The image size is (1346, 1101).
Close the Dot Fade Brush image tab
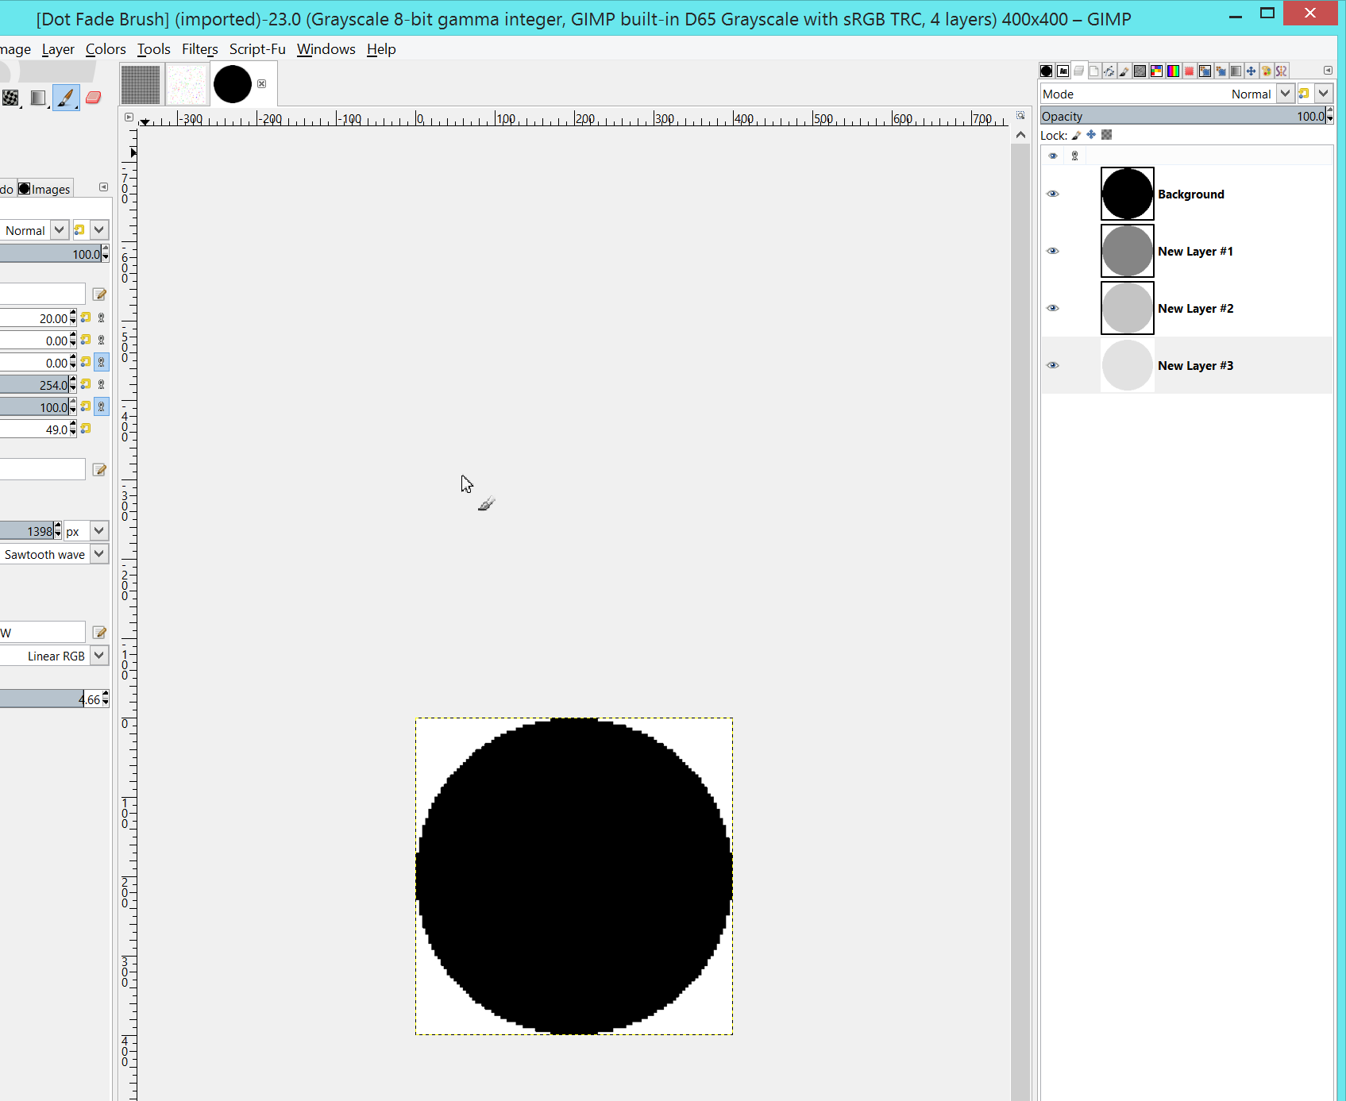tap(262, 83)
